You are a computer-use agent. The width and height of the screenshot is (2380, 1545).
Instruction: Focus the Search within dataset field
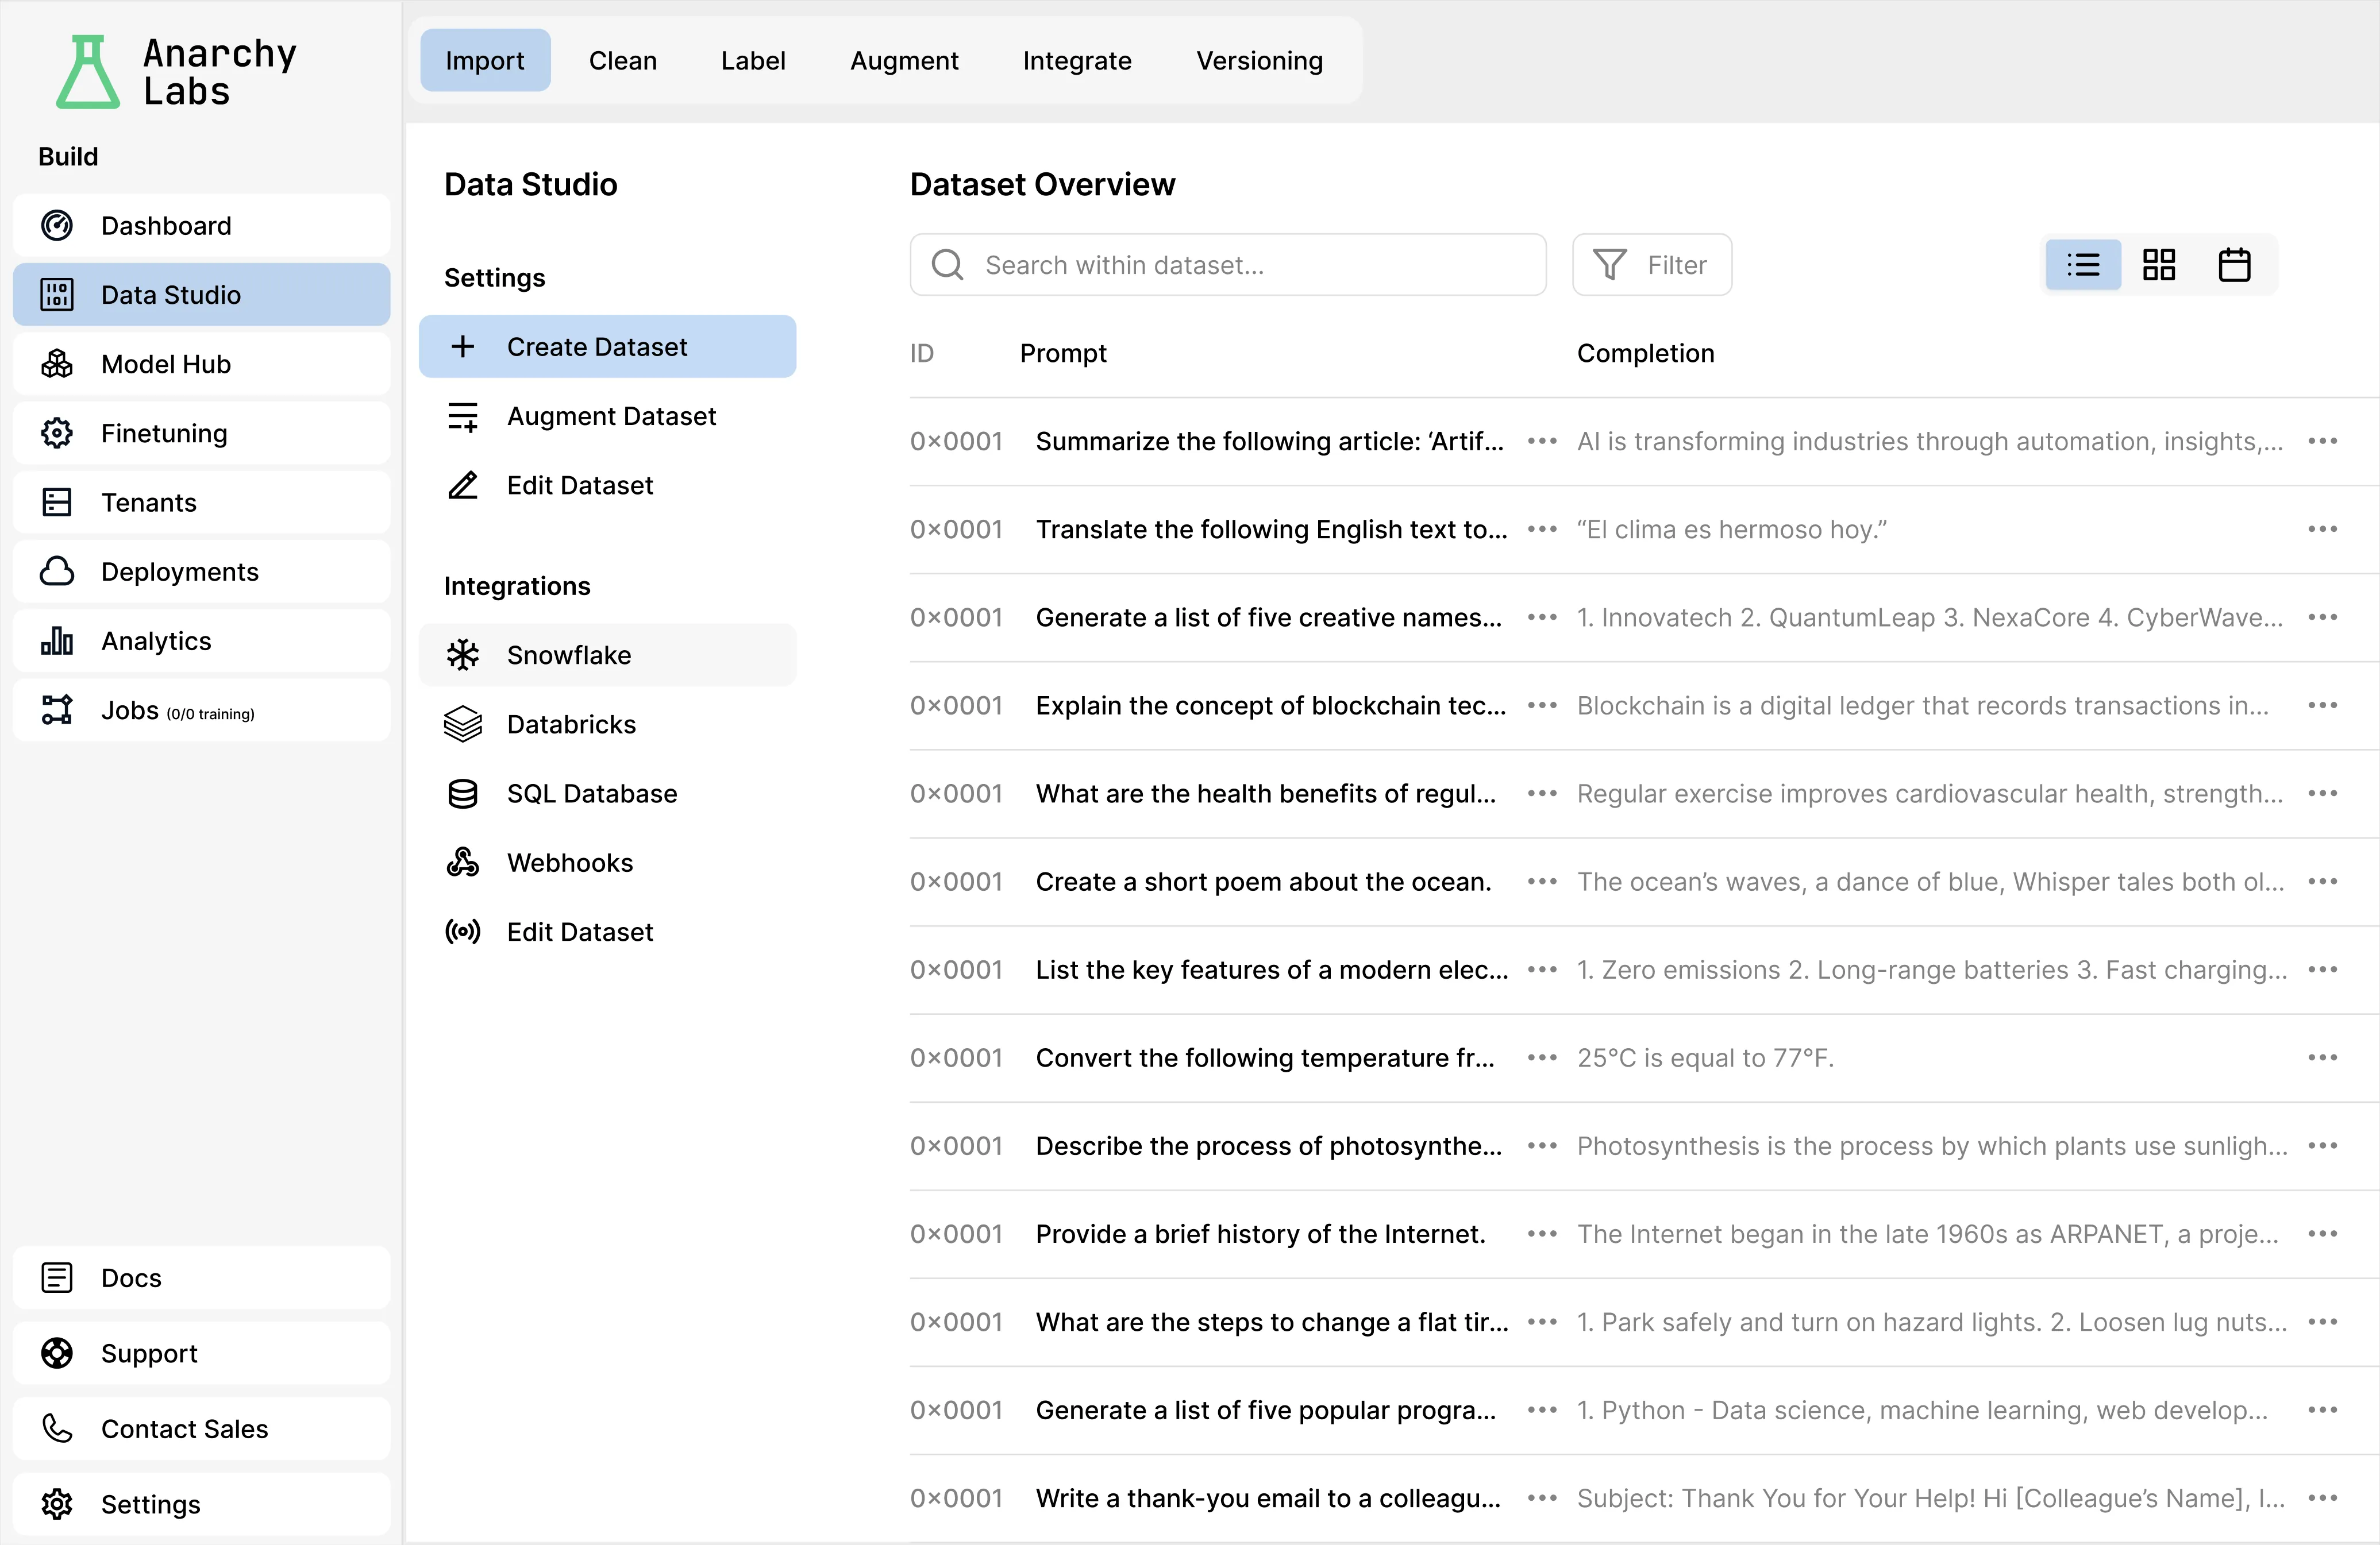(1228, 265)
